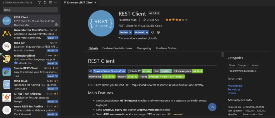Click VS Marketplace v0.24.6 badge

point(188,71)
